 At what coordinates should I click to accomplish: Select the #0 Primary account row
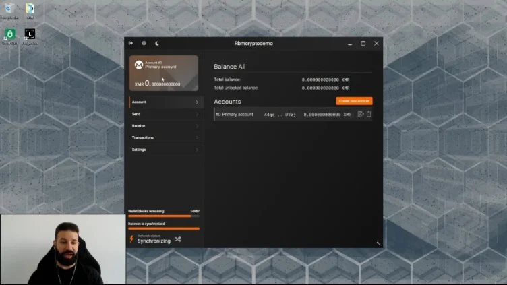[293, 115]
